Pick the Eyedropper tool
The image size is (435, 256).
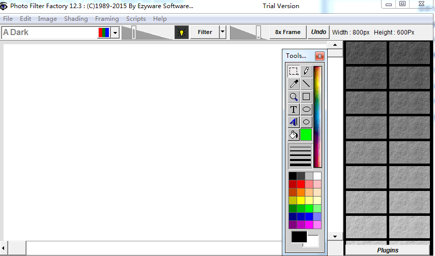coord(294,84)
